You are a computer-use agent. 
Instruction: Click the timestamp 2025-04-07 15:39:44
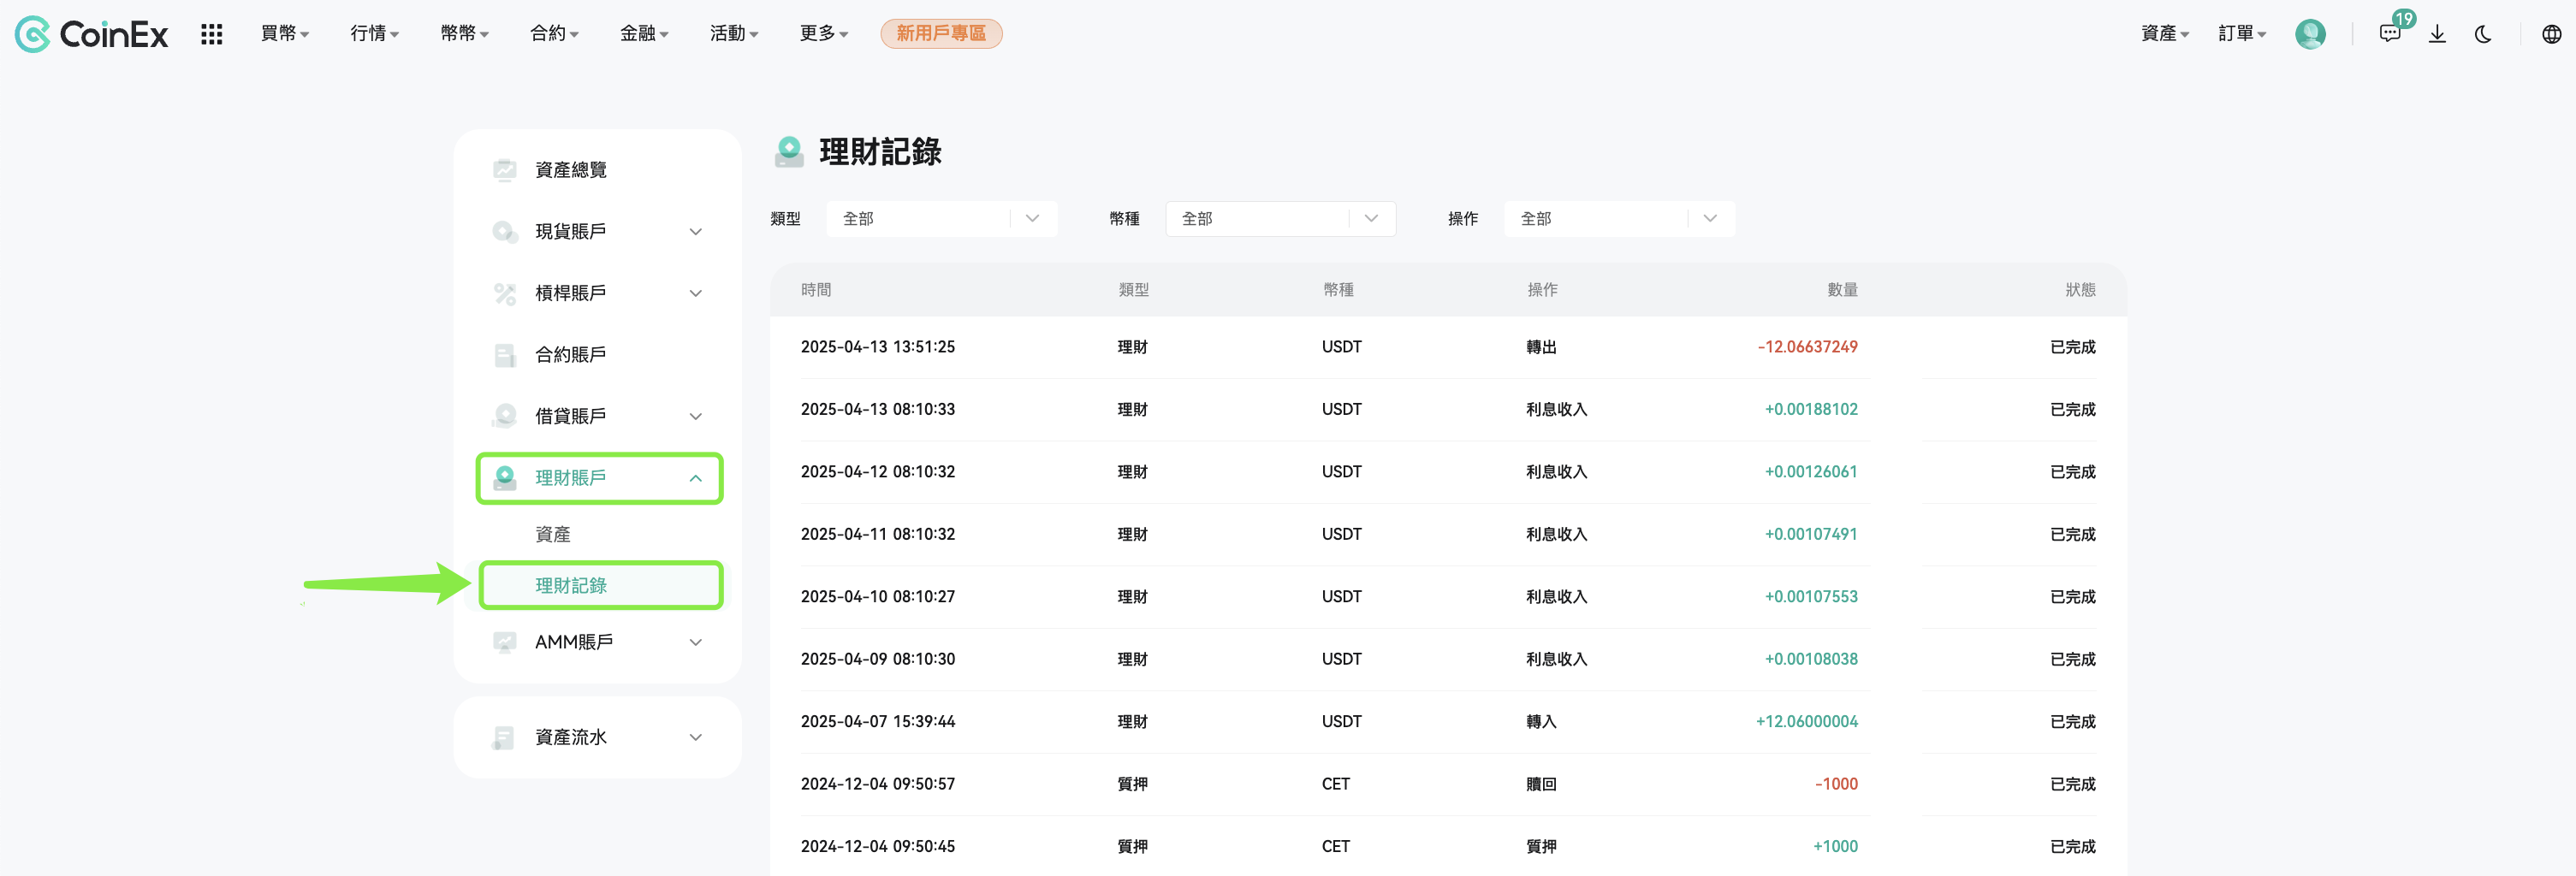tap(878, 722)
